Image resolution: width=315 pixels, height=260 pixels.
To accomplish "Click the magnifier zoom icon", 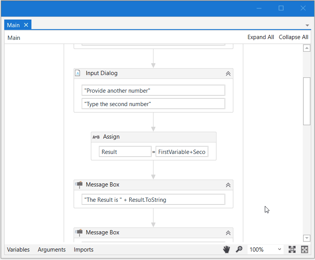I will (x=239, y=249).
